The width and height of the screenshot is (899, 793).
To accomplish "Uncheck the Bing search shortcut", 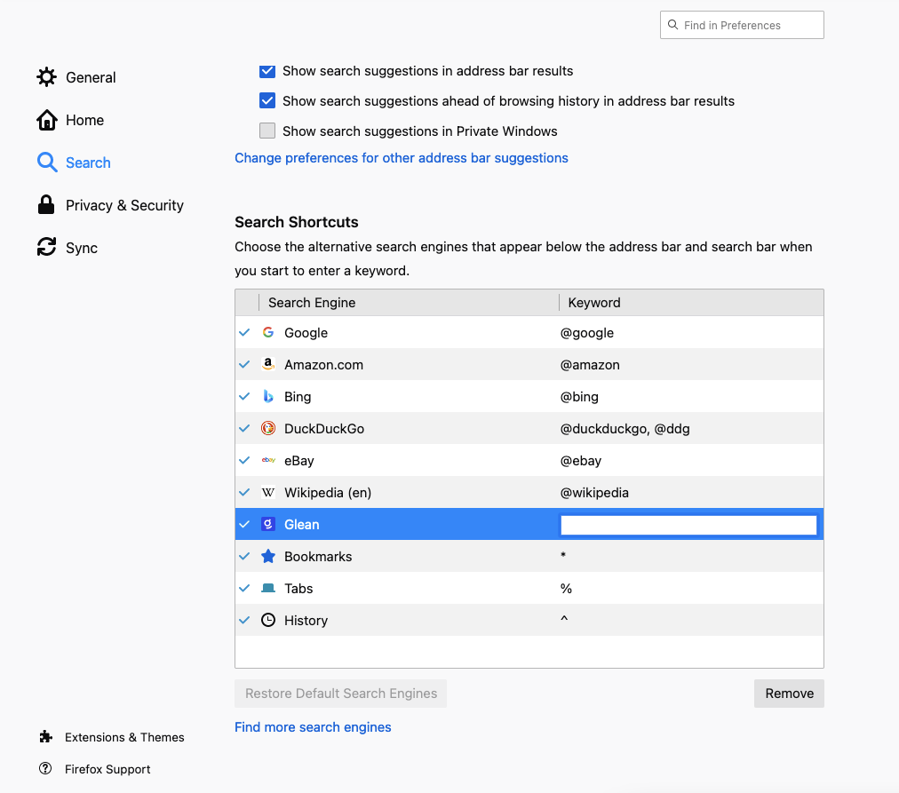I will tap(244, 396).
